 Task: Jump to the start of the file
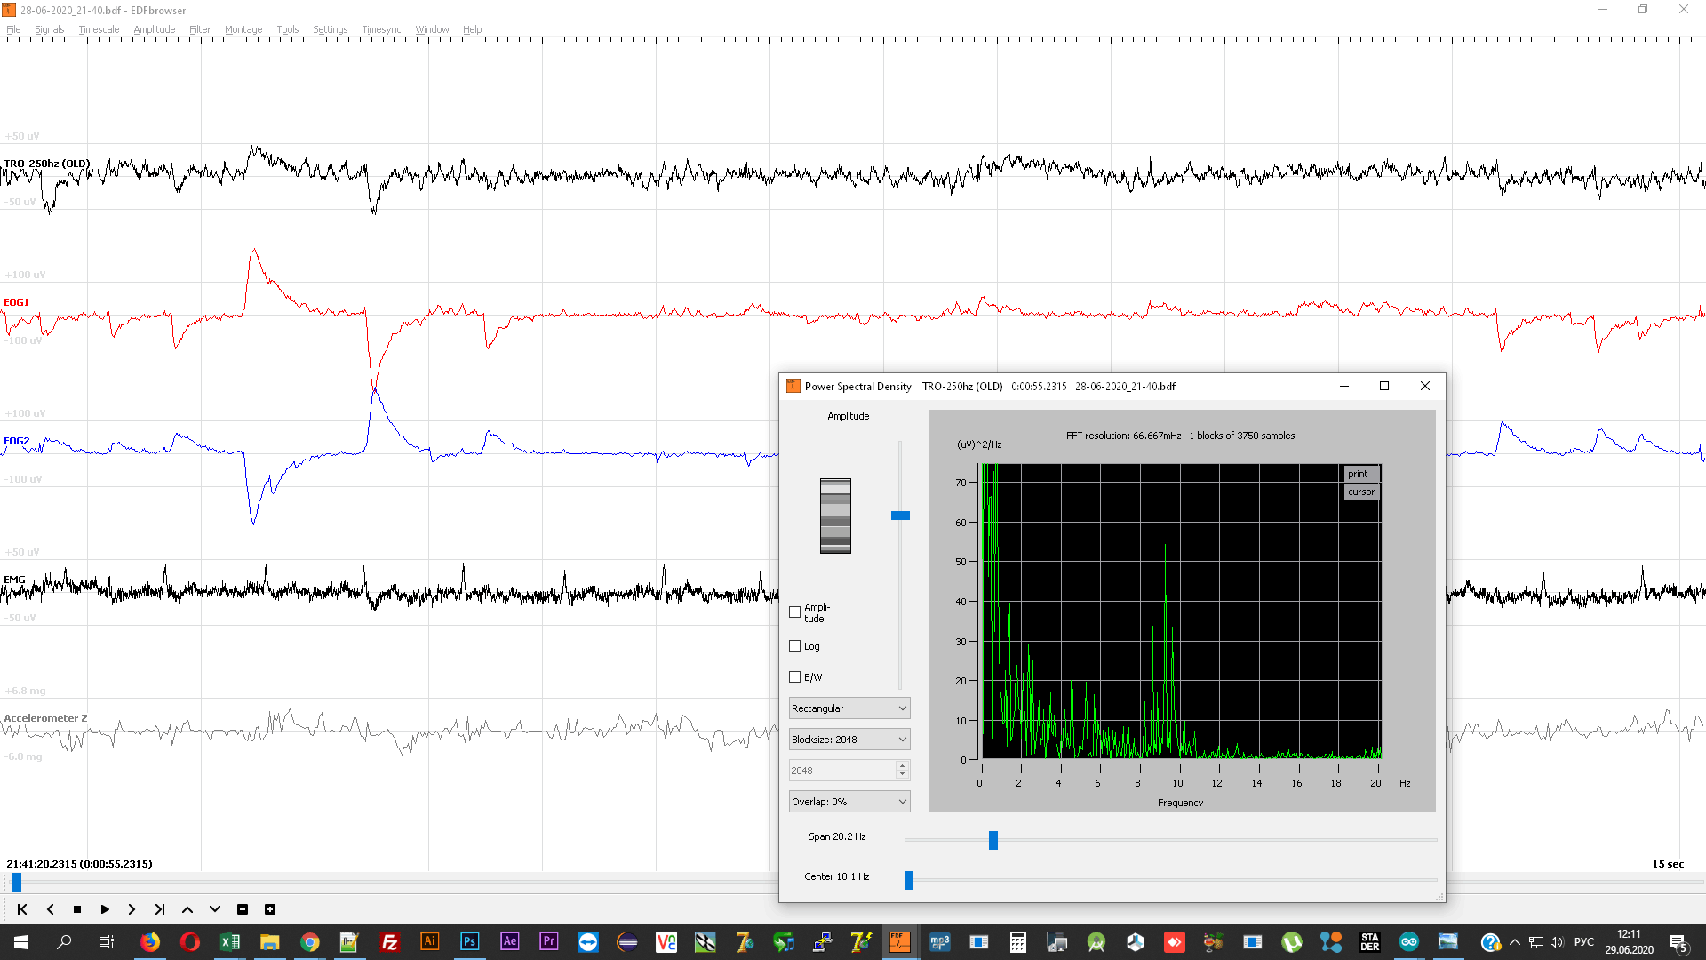tap(22, 909)
